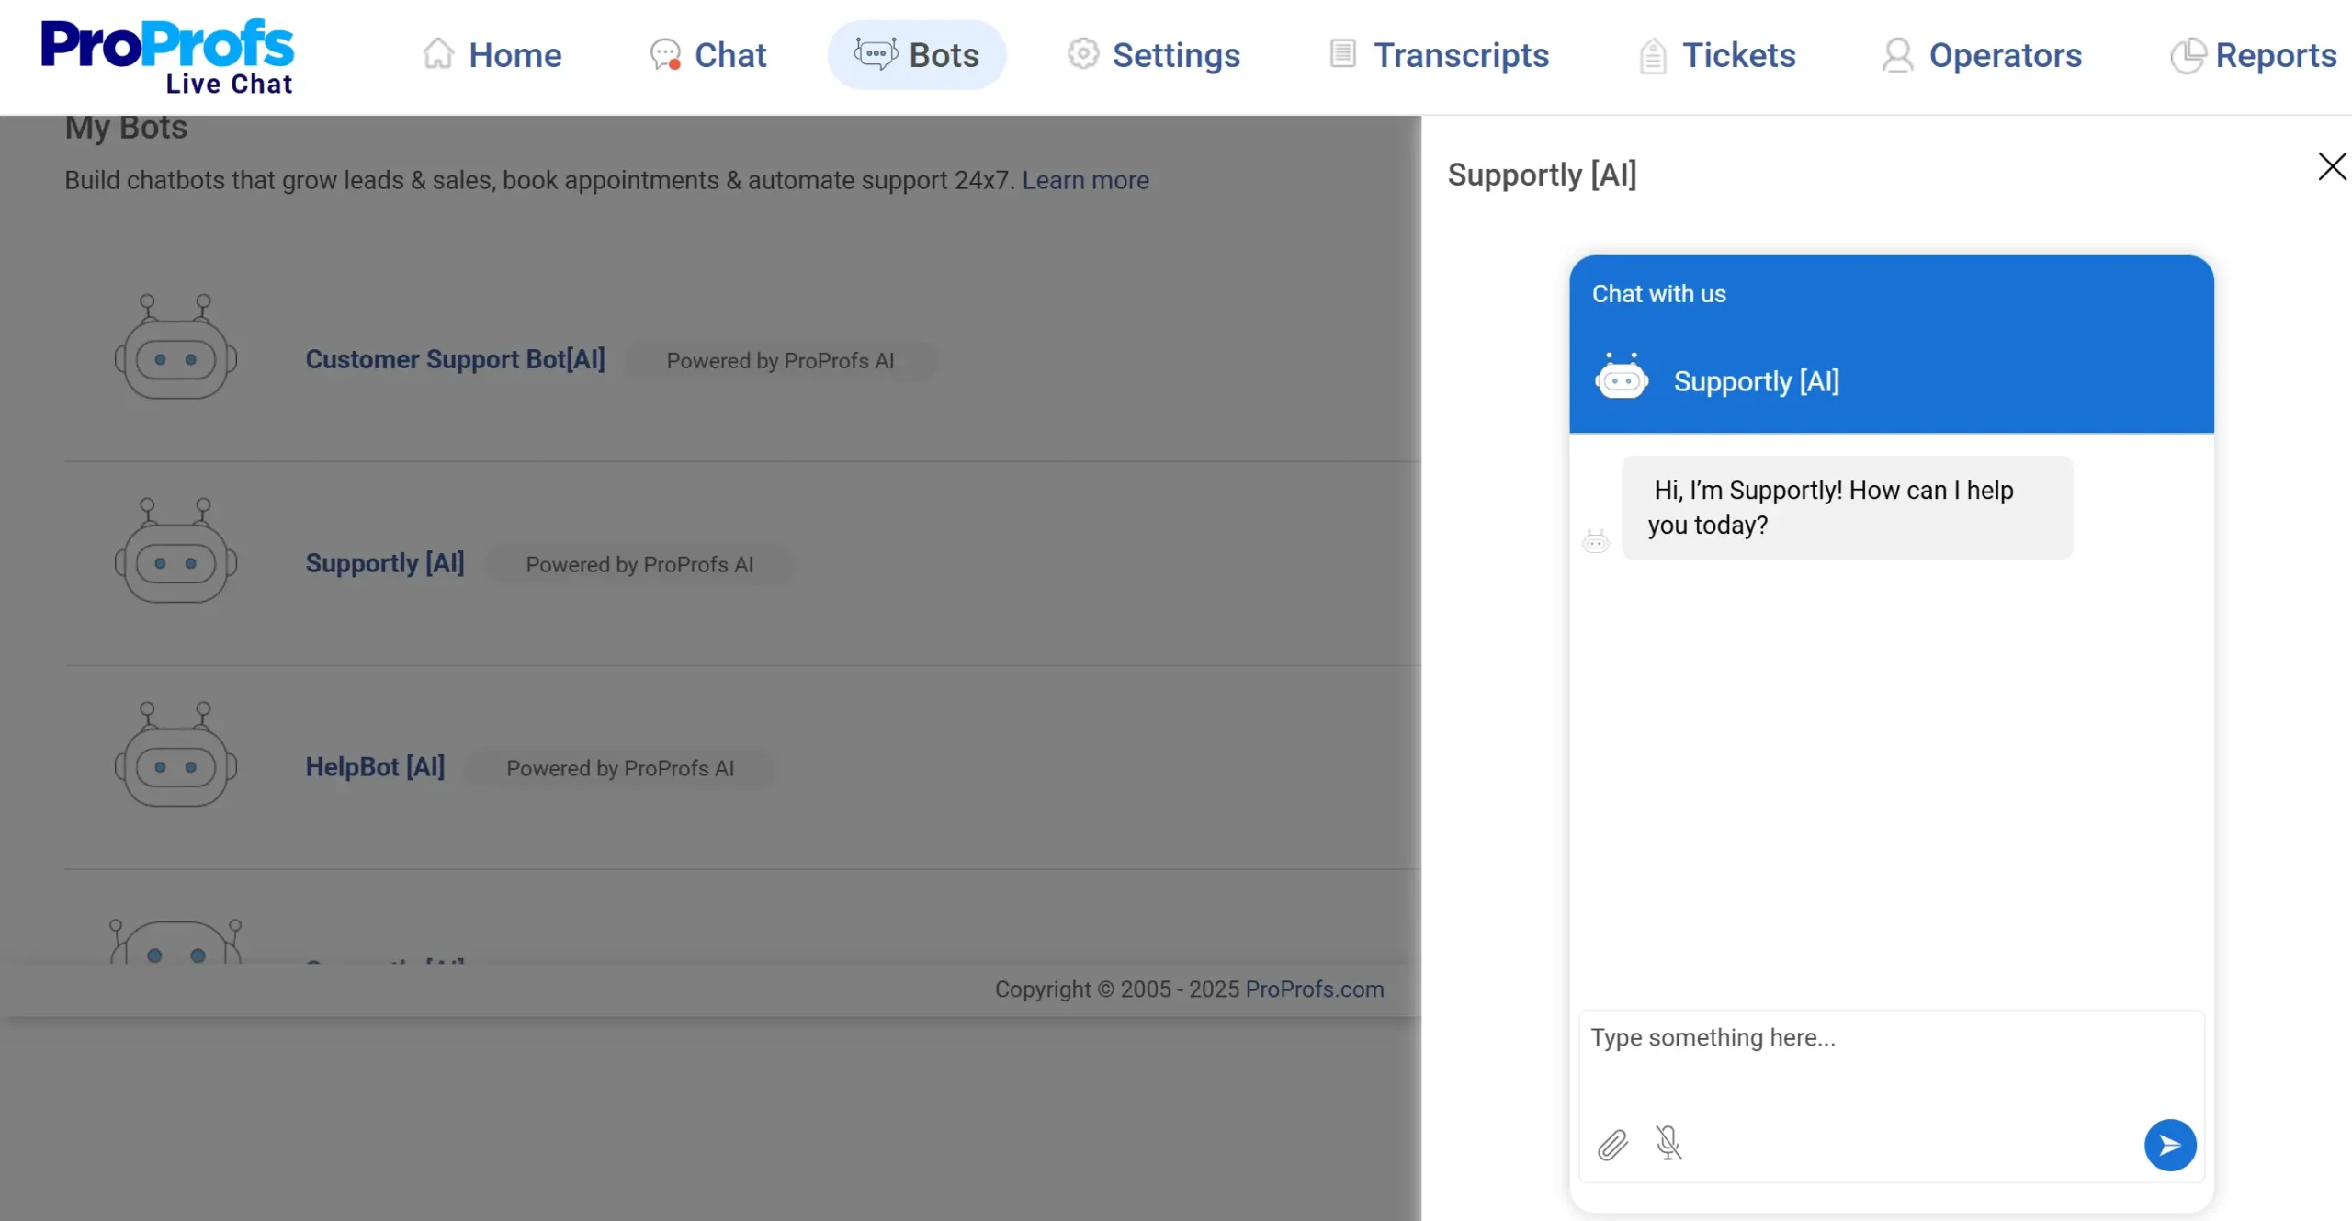This screenshot has height=1221, width=2352.
Task: Switch to the Chat section
Action: coord(708,54)
